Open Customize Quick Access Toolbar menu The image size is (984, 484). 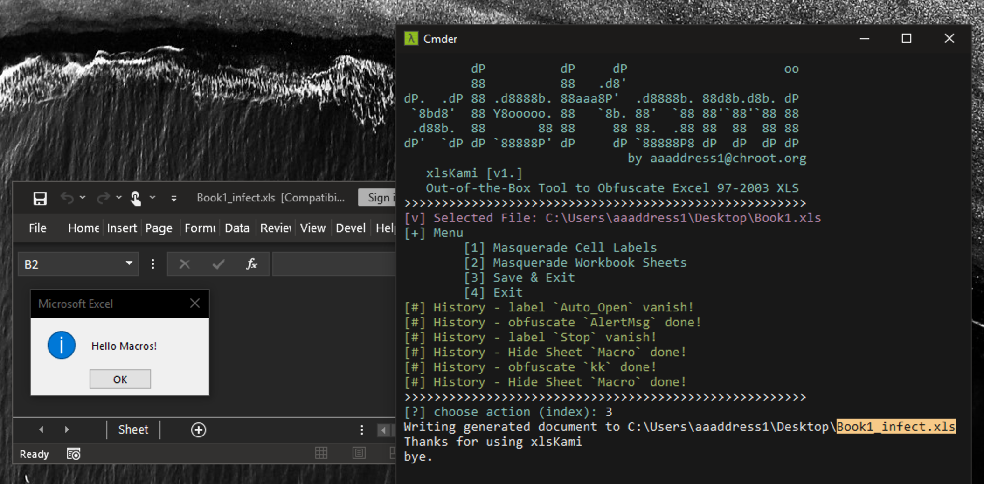click(174, 199)
